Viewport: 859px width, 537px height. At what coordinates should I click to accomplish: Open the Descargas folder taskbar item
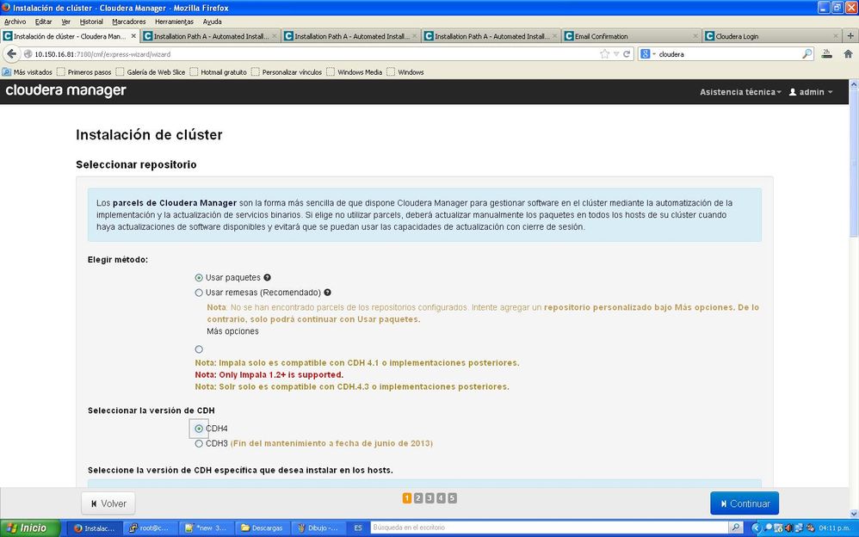(x=262, y=528)
